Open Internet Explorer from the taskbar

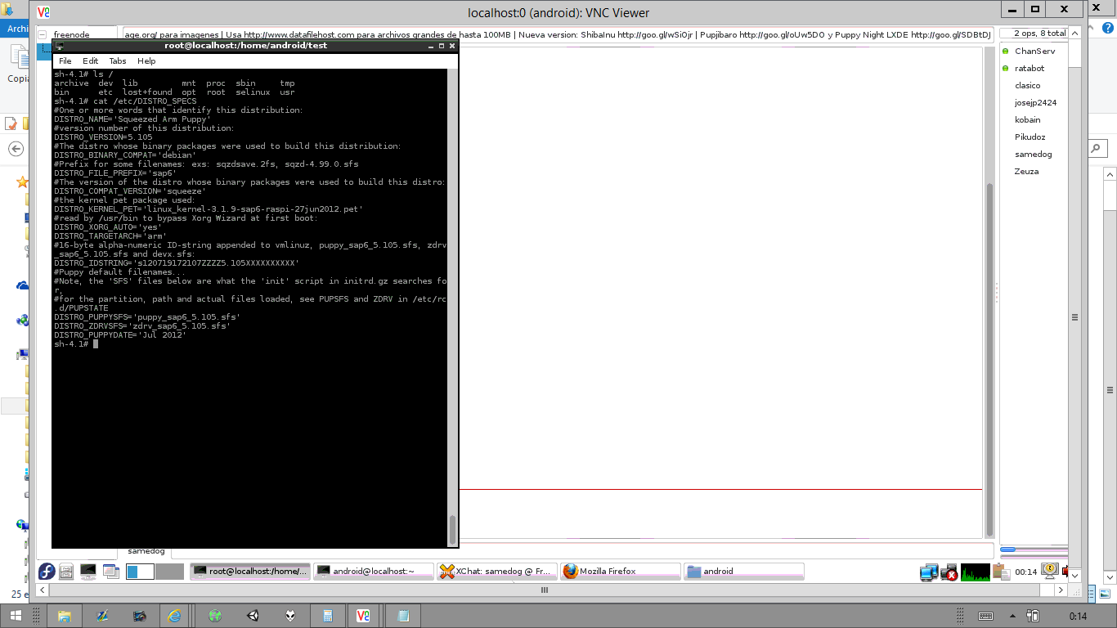click(175, 616)
